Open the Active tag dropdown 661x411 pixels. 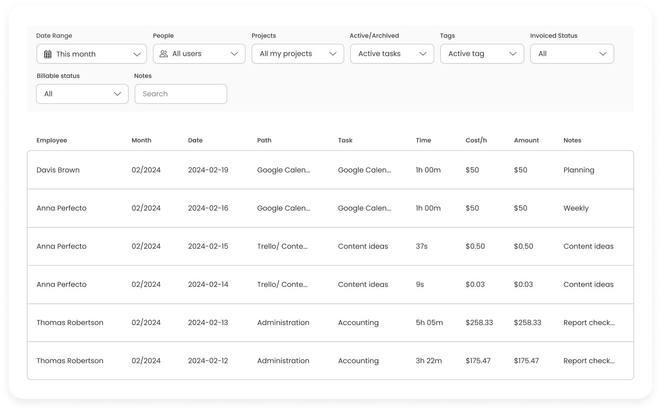pyautogui.click(x=481, y=54)
